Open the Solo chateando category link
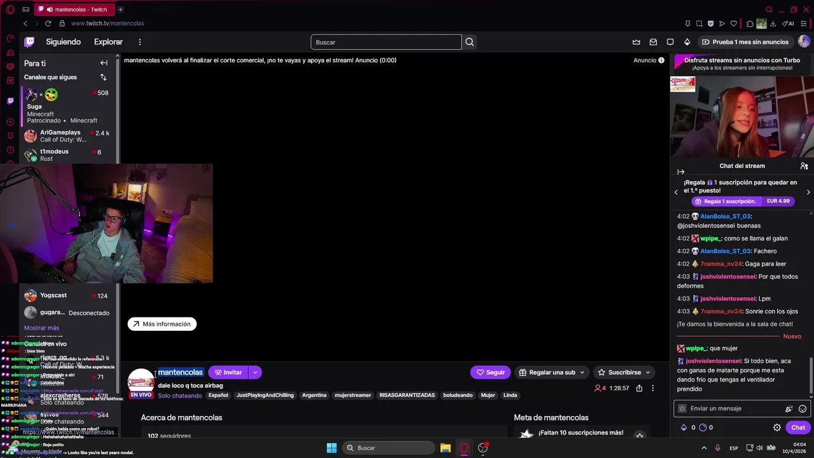Screen dimensions: 814x458 point(180,395)
